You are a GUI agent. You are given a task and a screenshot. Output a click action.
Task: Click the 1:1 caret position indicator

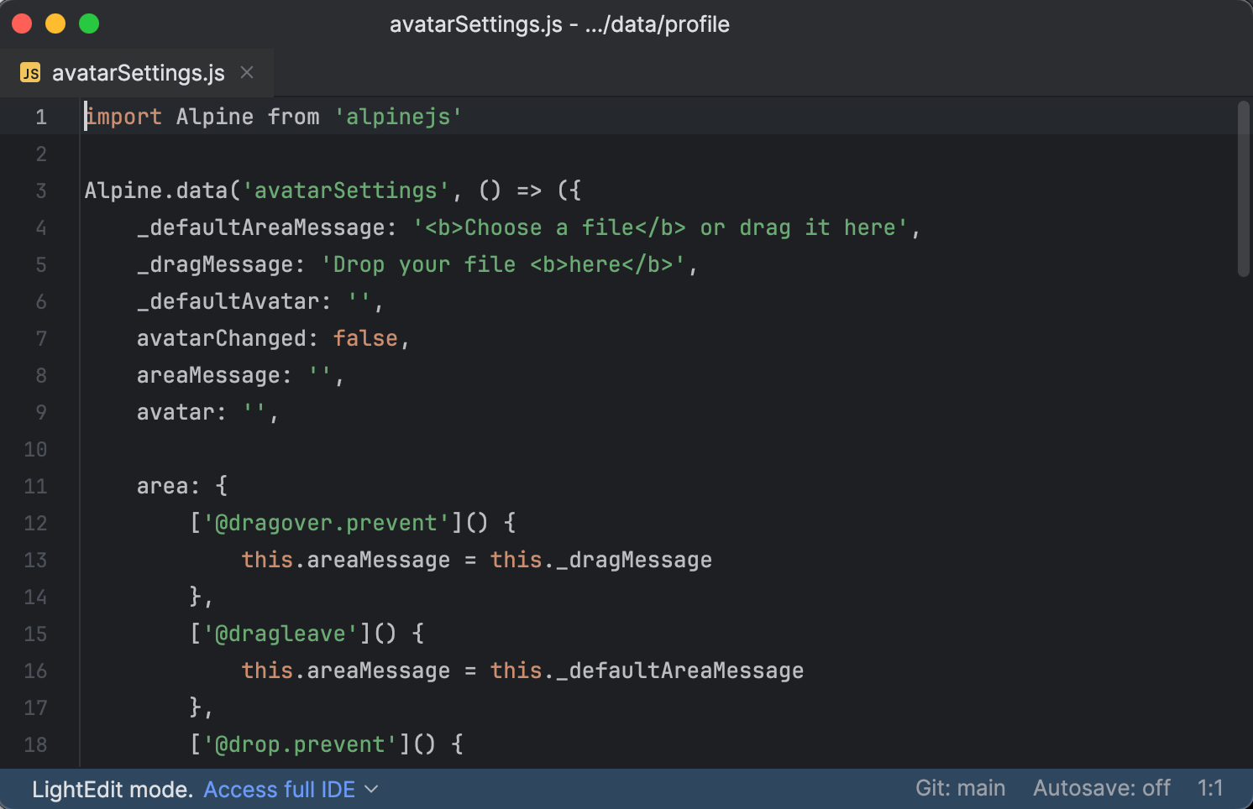click(x=1210, y=788)
